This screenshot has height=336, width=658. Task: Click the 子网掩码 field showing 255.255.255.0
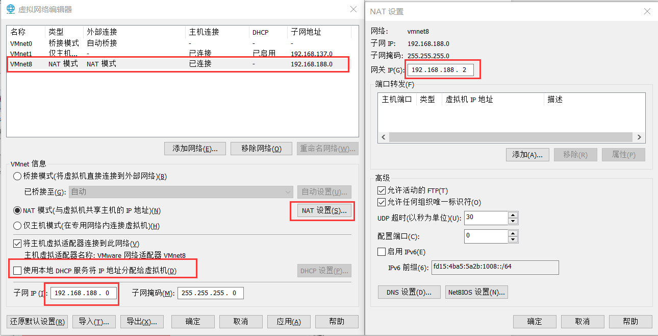click(211, 293)
